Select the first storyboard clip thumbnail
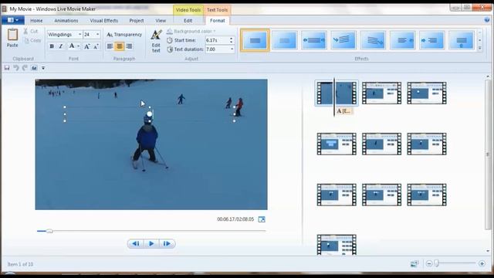The image size is (494, 278). point(337,93)
